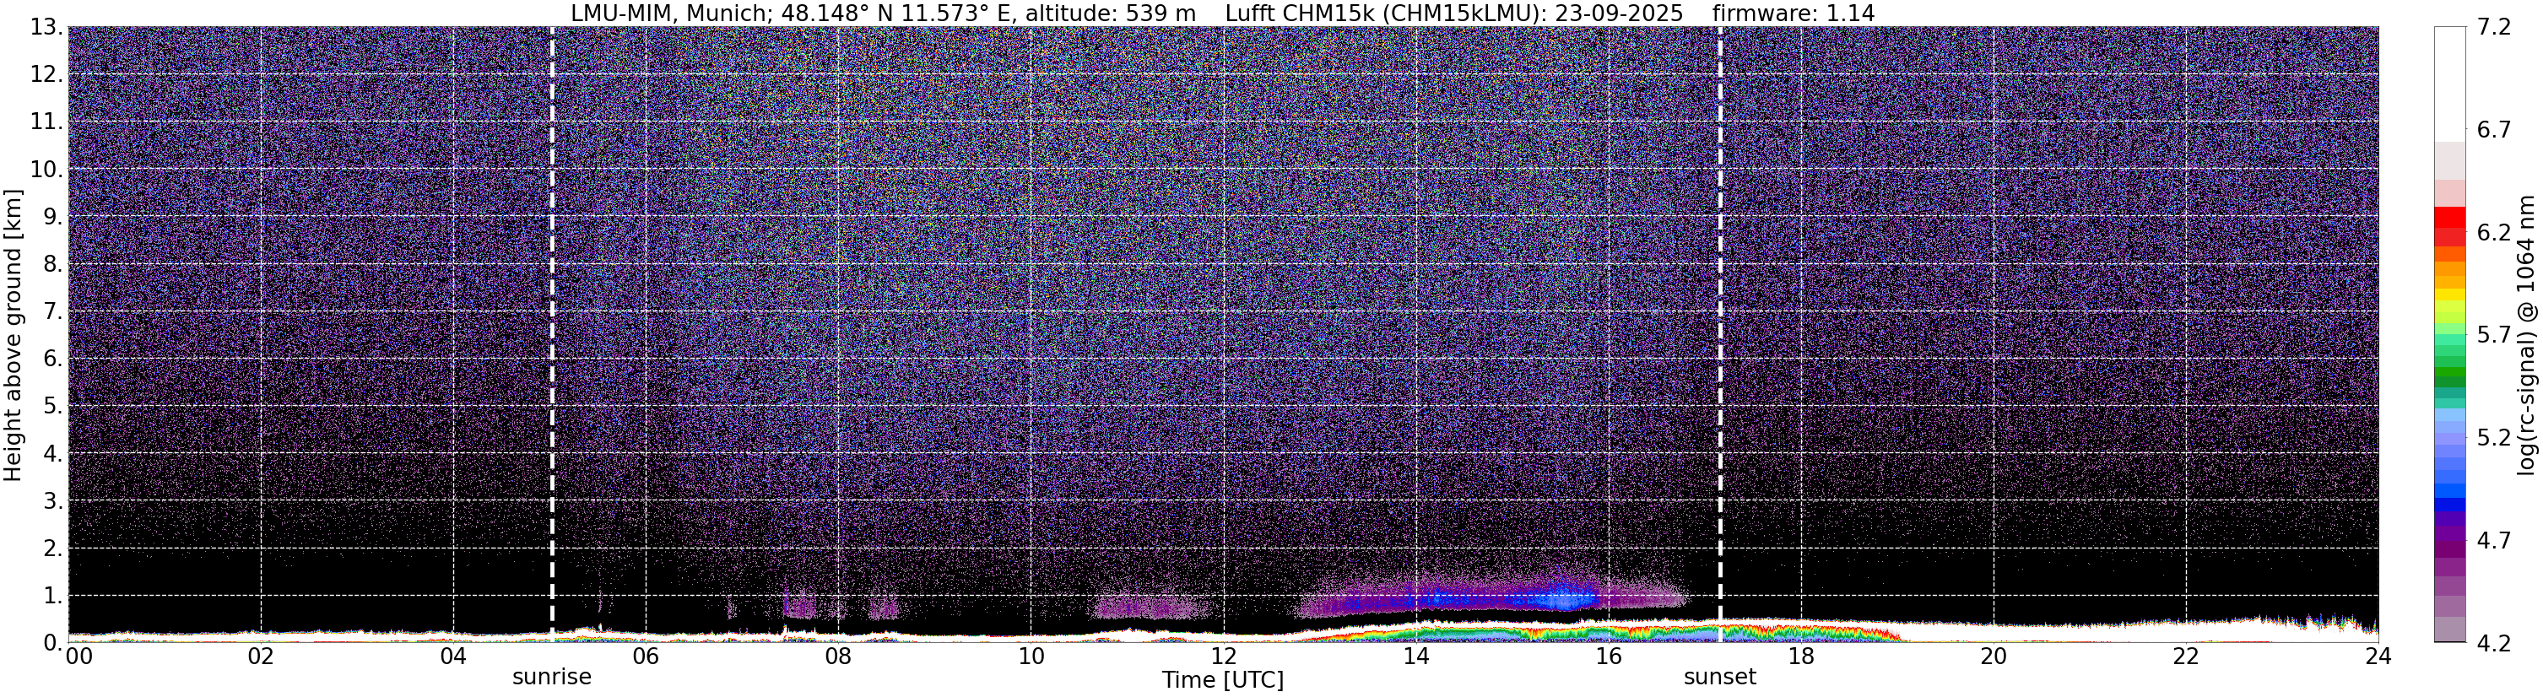Click the time axis tick label 10
This screenshot has width=2543, height=697.
click(1031, 657)
